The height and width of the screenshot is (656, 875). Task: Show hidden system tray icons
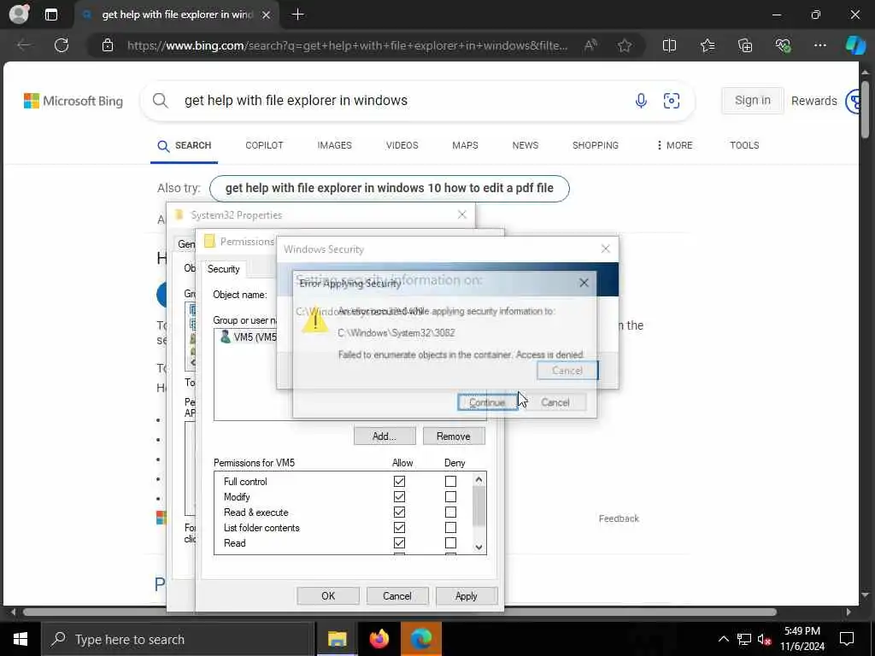[723, 639]
